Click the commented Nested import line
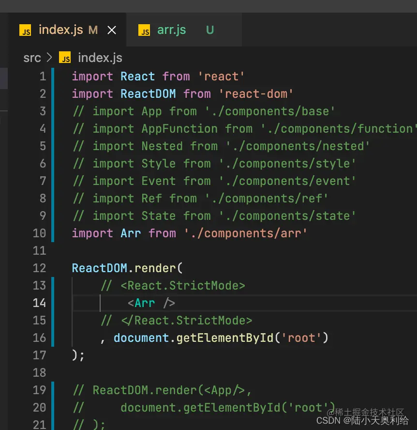Screen dimensions: 417x430 point(221,146)
